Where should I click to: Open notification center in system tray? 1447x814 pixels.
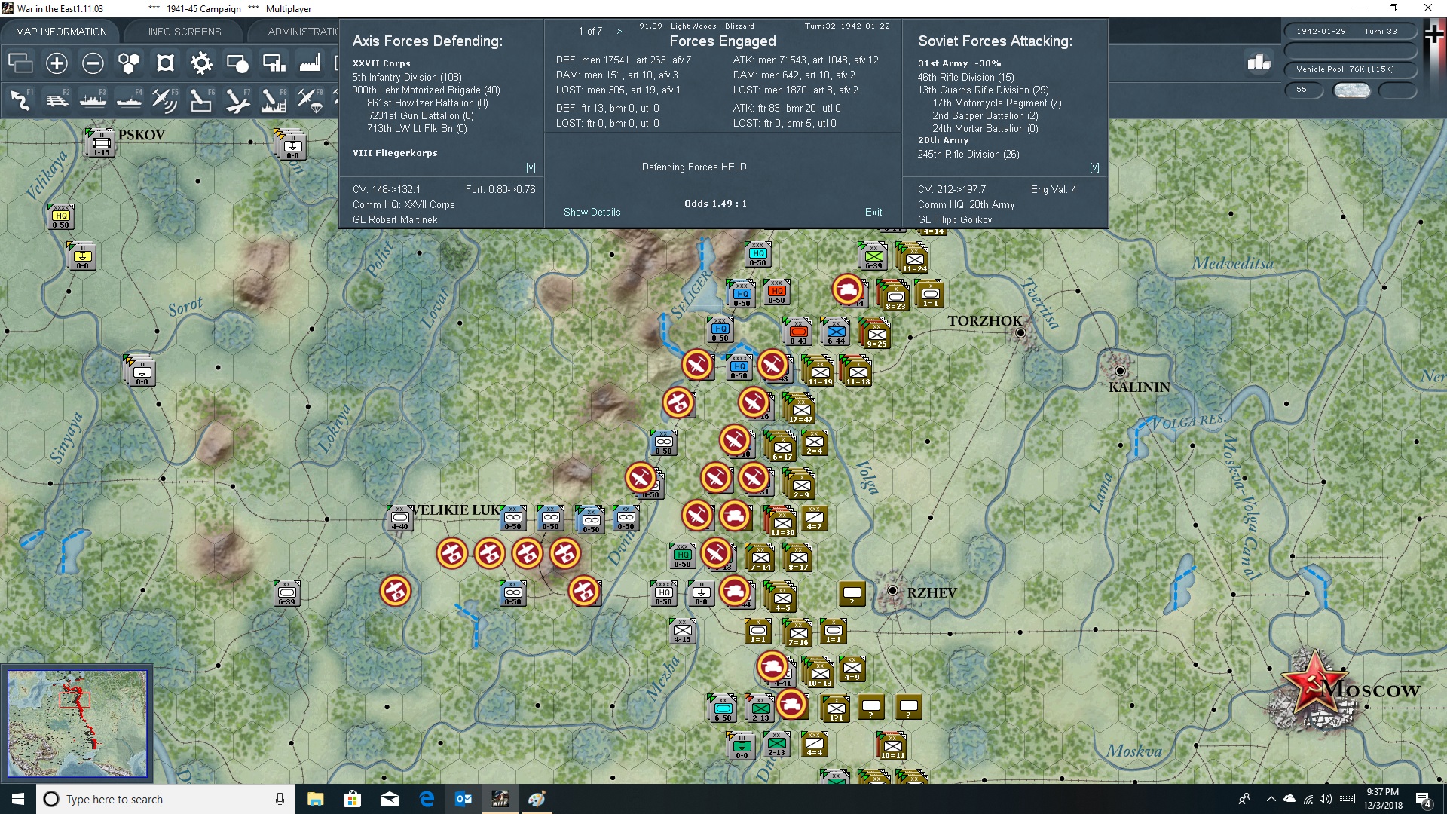point(1424,800)
